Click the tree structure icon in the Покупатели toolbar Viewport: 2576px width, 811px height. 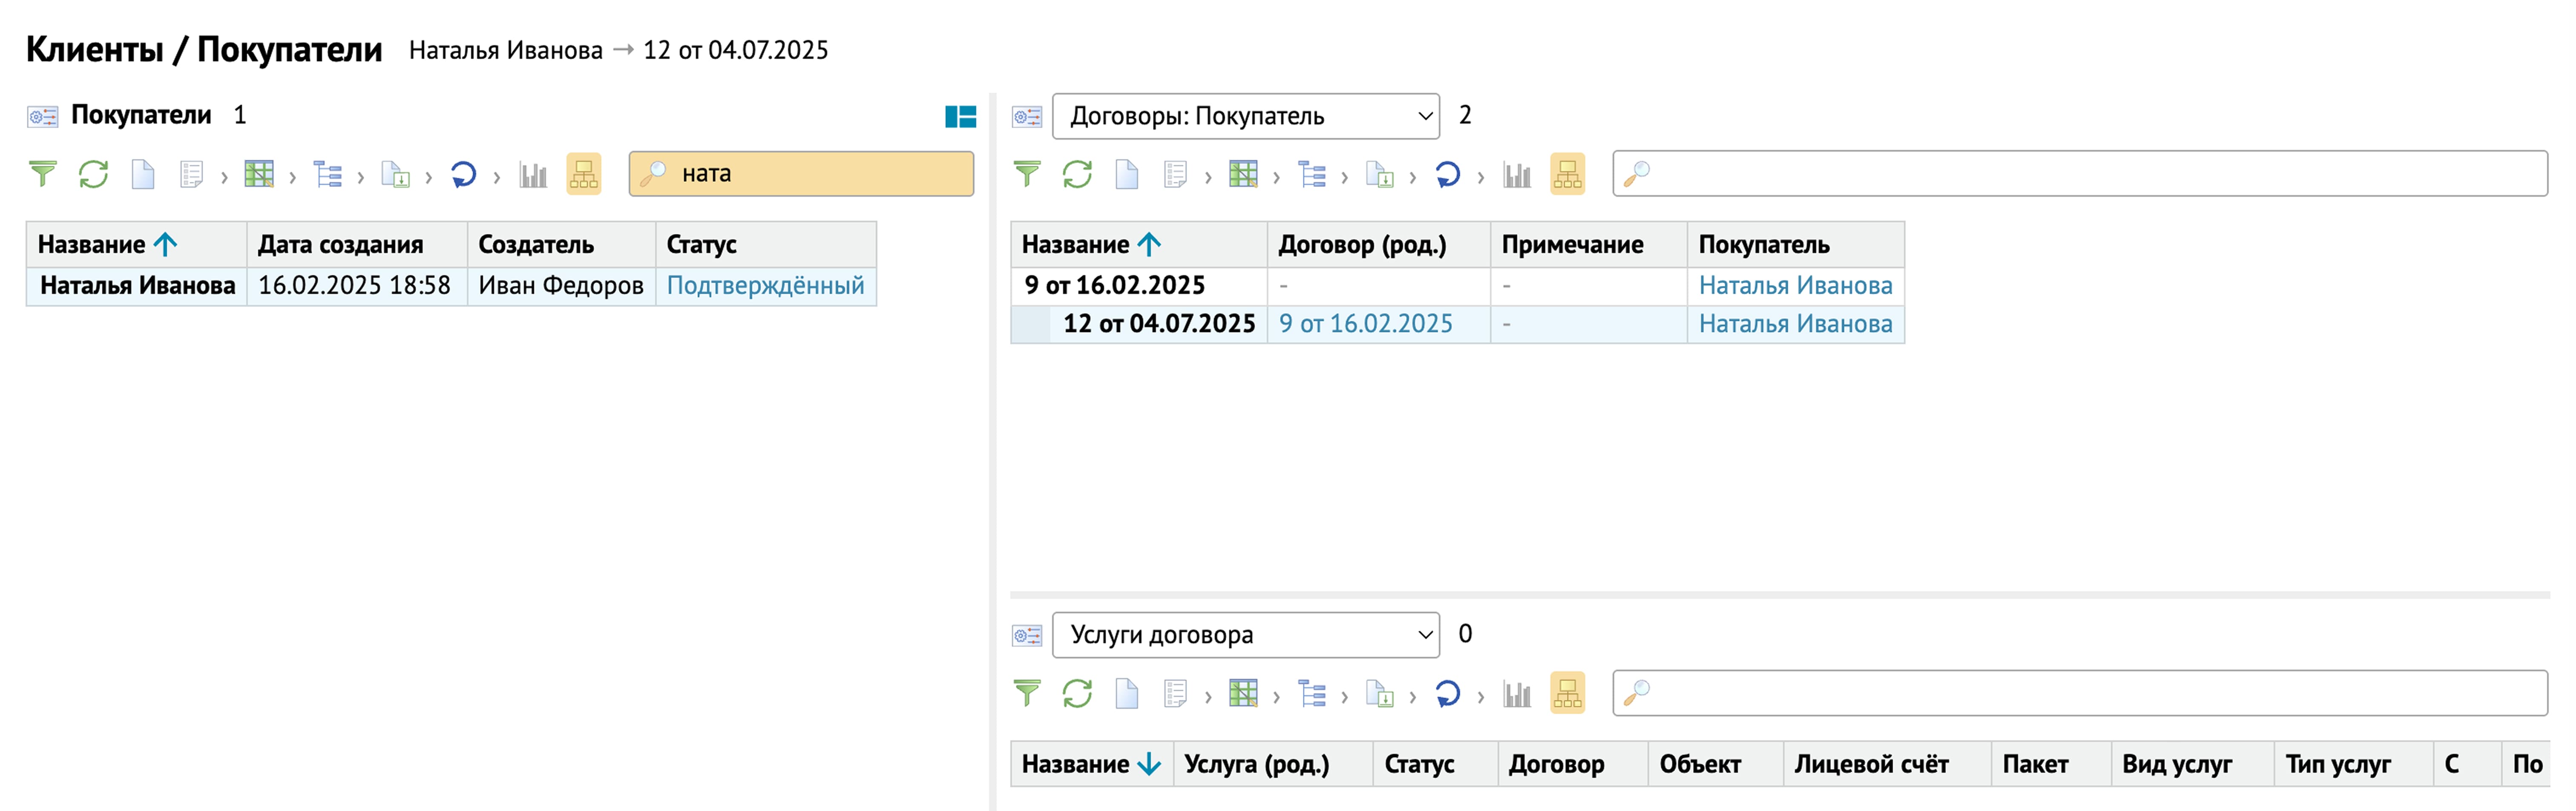(327, 174)
